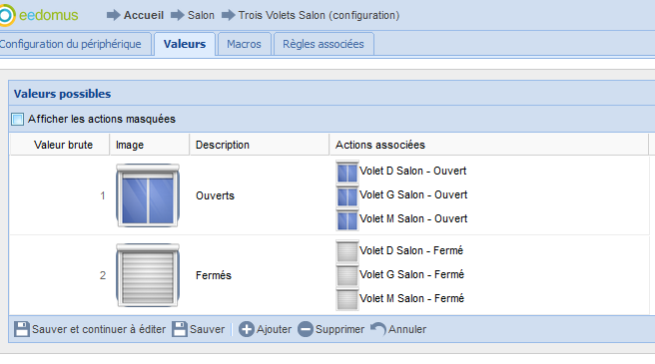Click the Volet D Salon - Ouvert icon
Viewport: 655px width, 364px height.
click(347, 172)
